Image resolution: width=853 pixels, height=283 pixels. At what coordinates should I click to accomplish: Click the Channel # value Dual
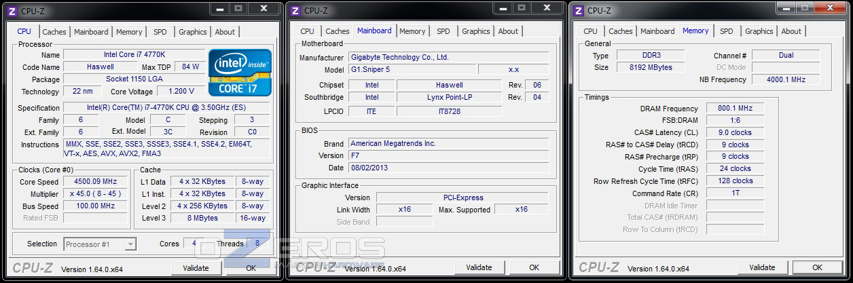pyautogui.click(x=786, y=56)
